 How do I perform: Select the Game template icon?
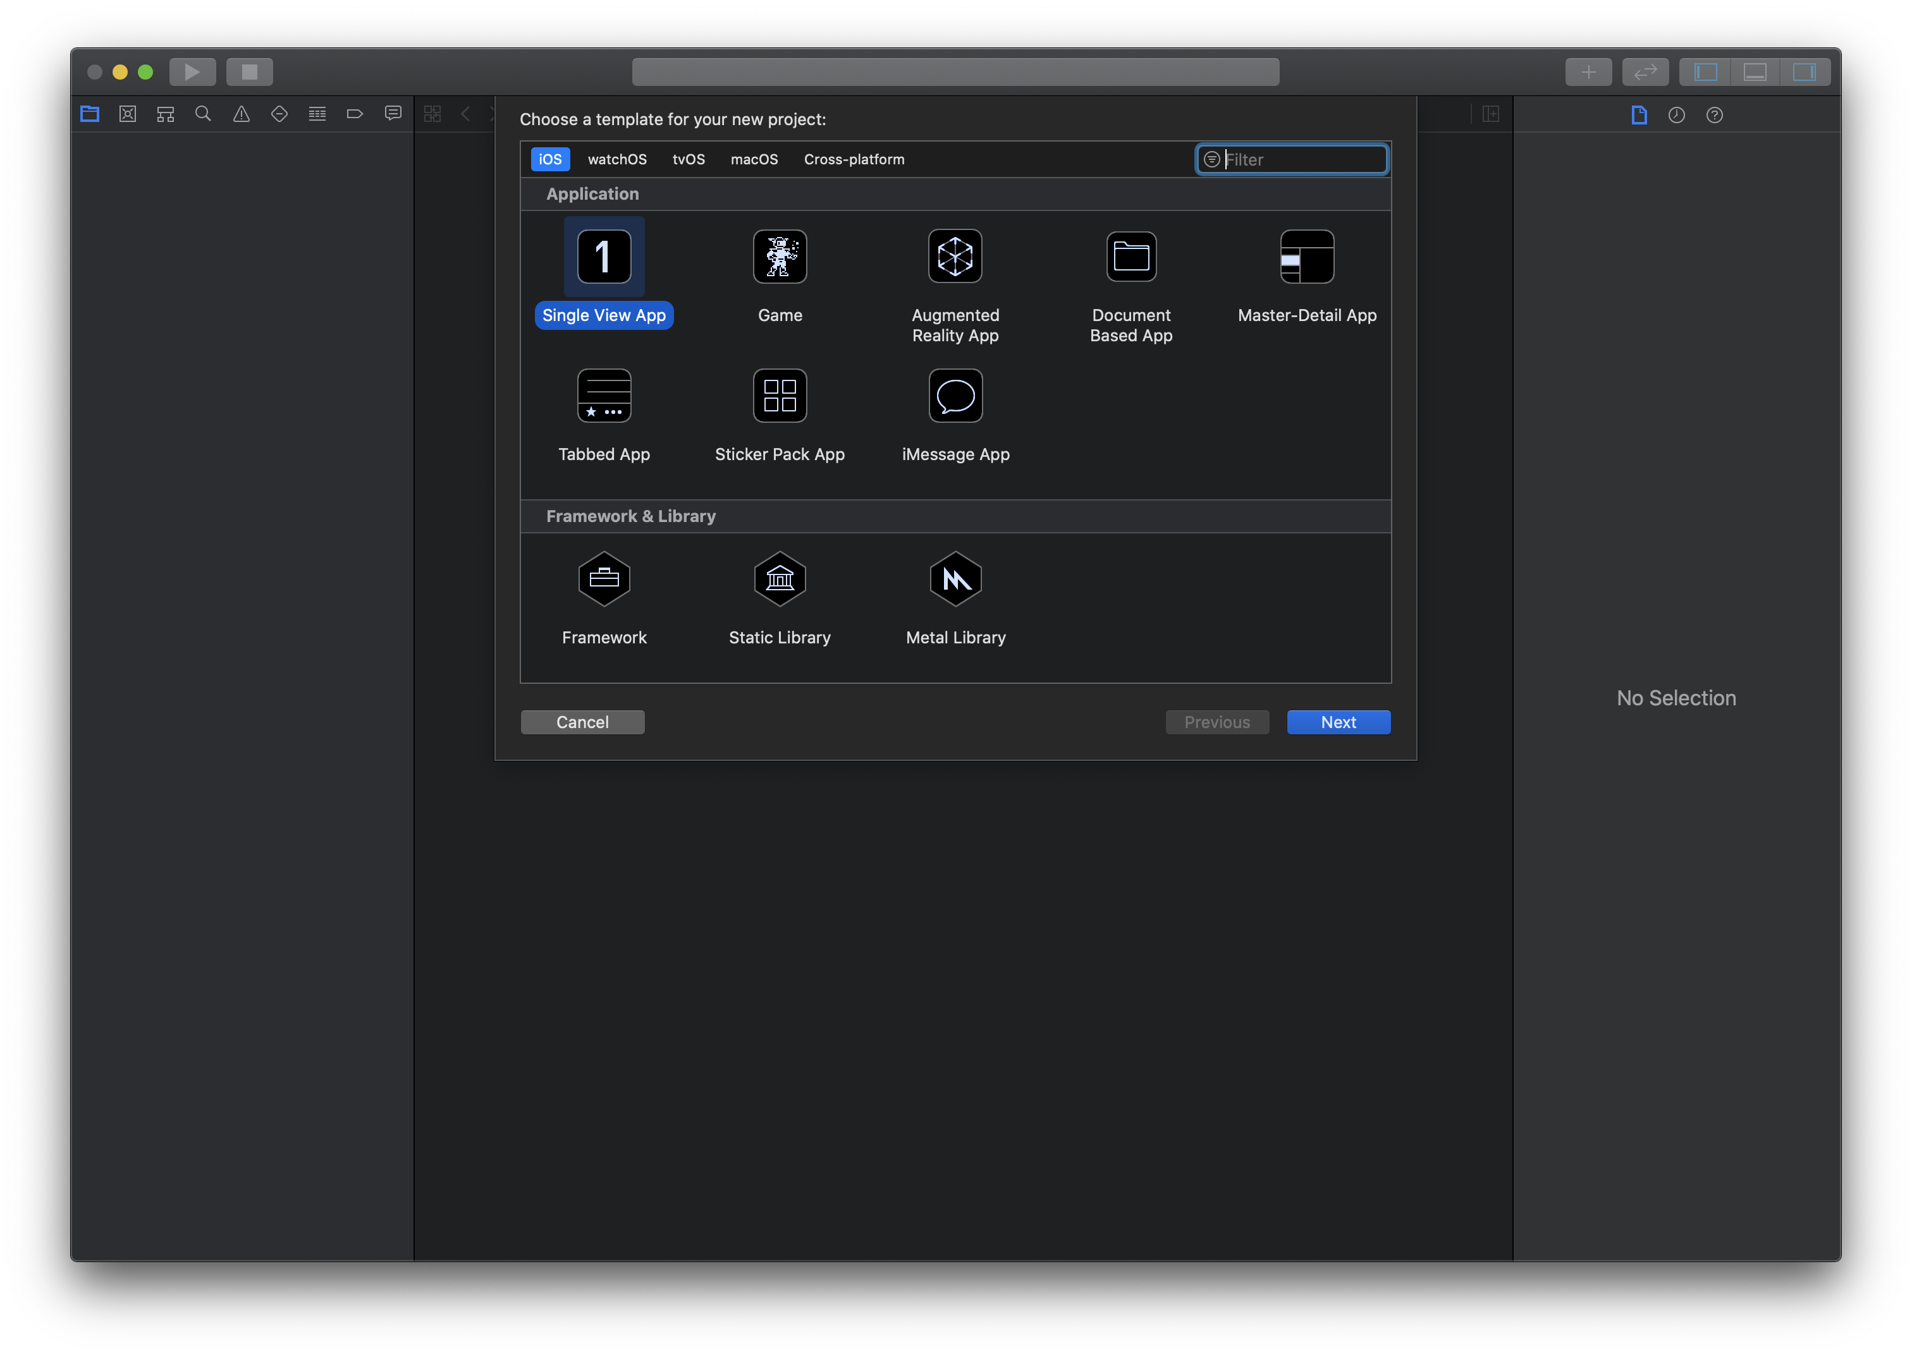click(x=780, y=257)
